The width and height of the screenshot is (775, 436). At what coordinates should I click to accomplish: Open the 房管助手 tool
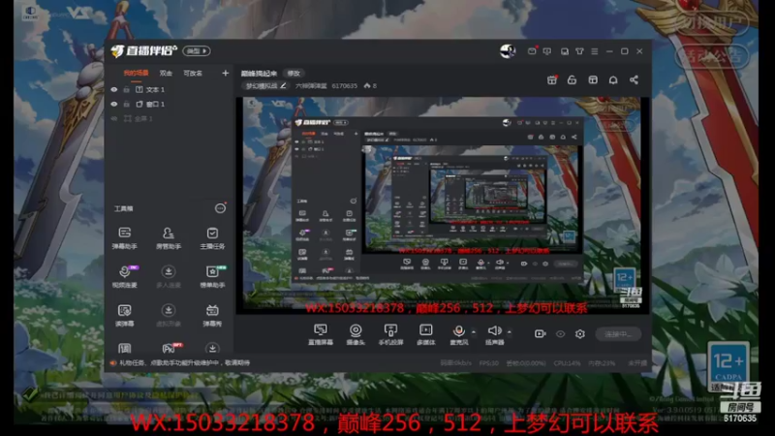click(x=168, y=237)
